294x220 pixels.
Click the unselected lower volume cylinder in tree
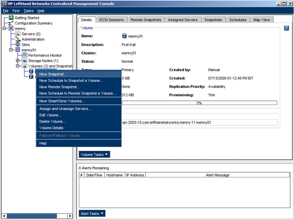[31, 77]
